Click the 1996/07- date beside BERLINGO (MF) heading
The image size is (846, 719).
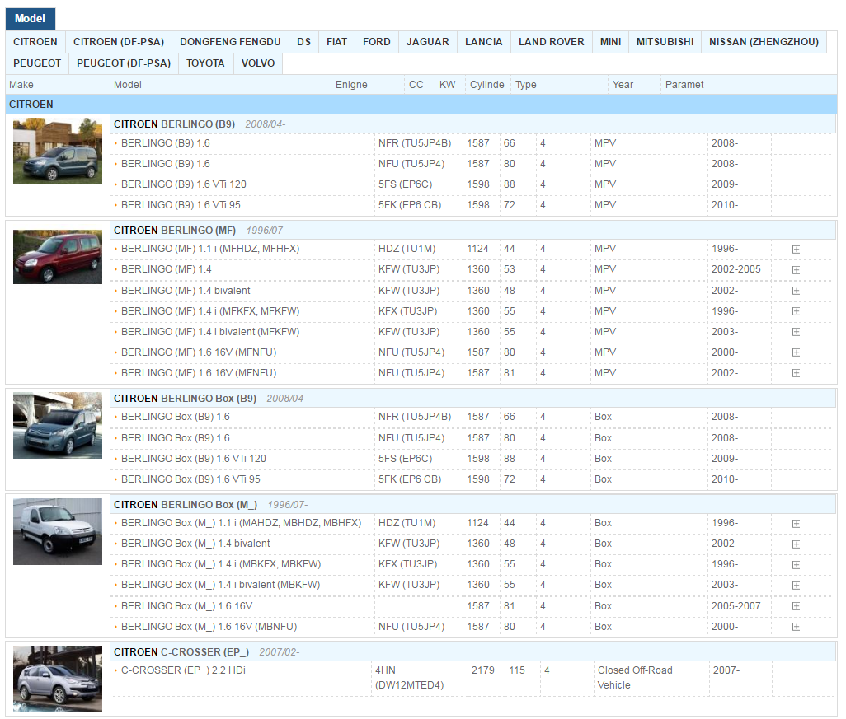266,231
